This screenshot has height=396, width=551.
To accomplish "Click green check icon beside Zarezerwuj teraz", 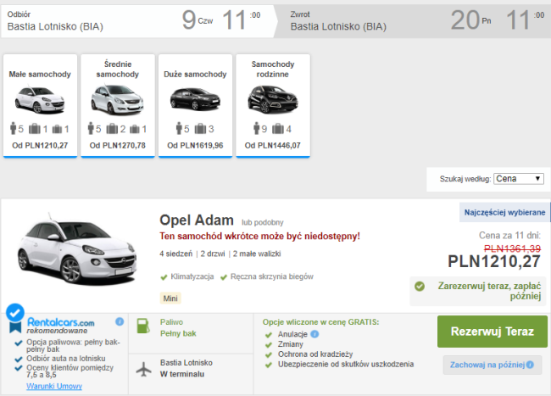I will pyautogui.click(x=420, y=287).
